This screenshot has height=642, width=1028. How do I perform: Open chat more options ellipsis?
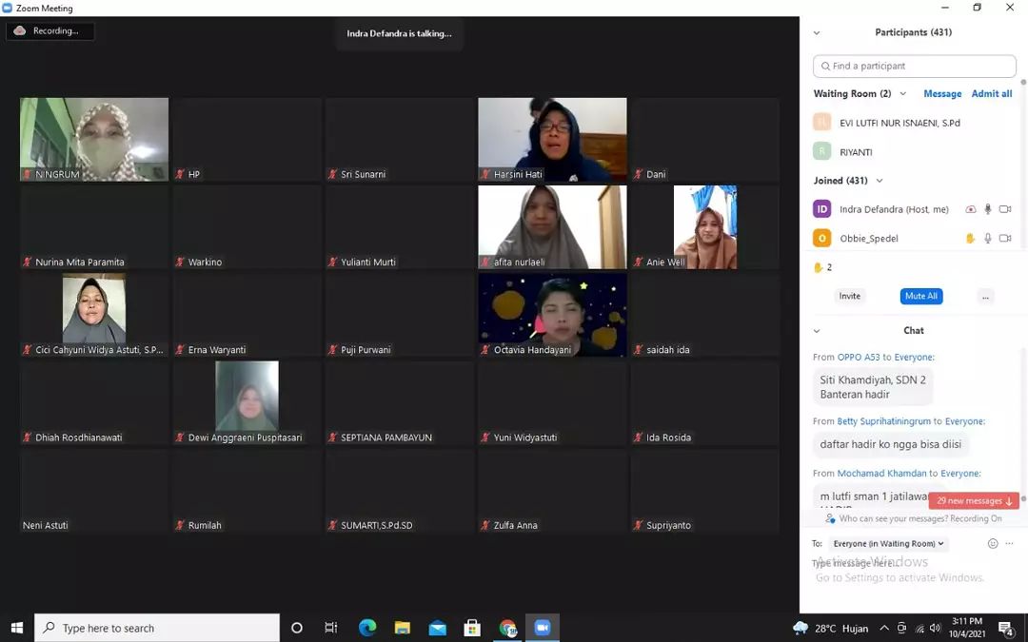1010,543
